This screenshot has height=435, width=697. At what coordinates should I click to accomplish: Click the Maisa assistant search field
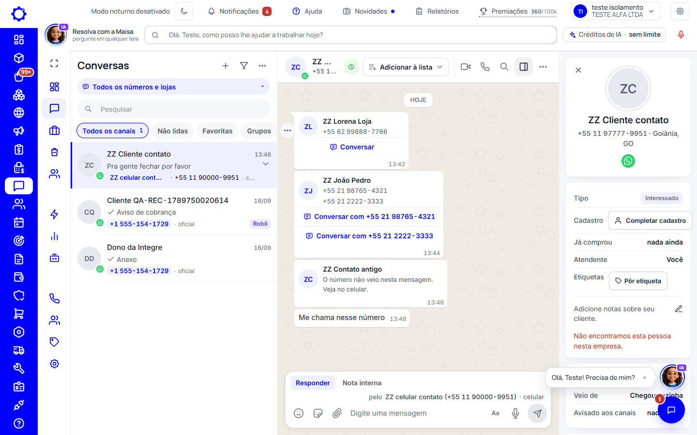coord(350,35)
